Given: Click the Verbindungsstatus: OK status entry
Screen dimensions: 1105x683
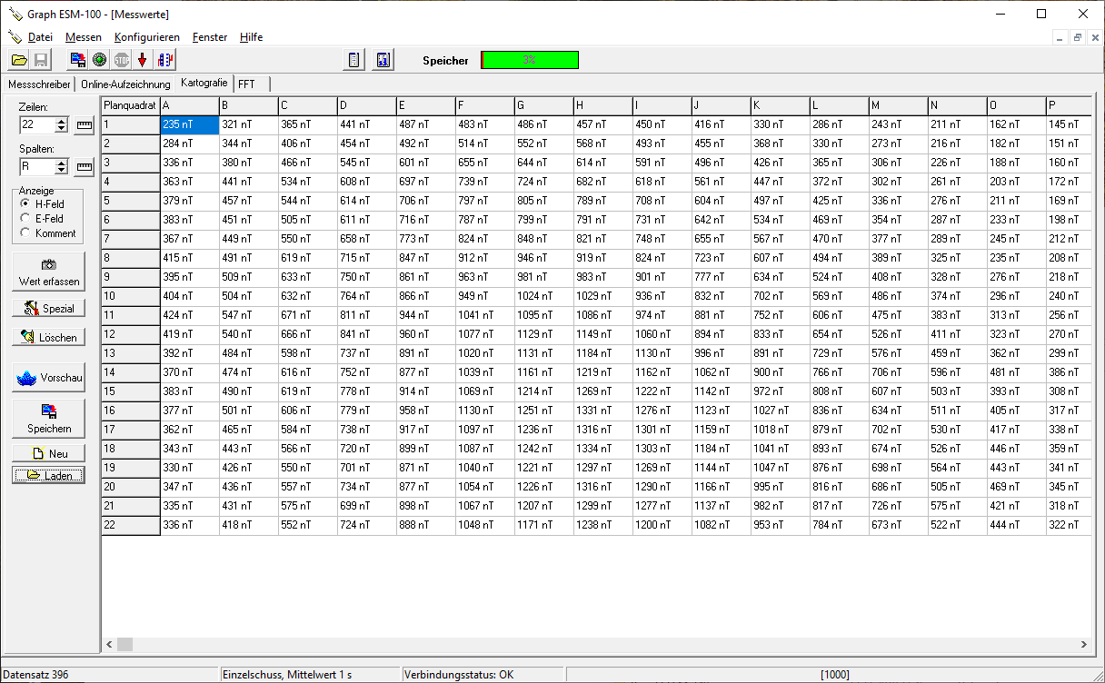Looking at the screenshot, I should 483,675.
